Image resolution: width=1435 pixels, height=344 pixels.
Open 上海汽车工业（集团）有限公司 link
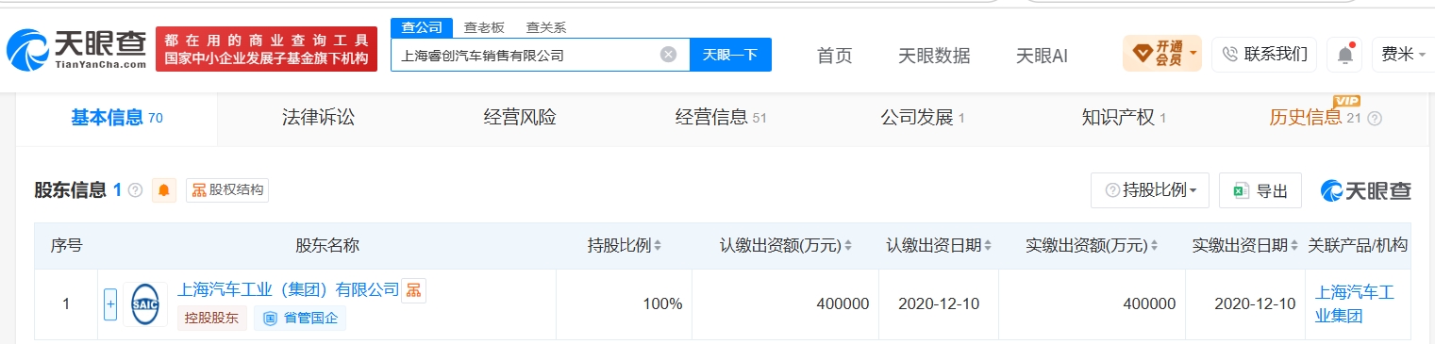(x=288, y=291)
